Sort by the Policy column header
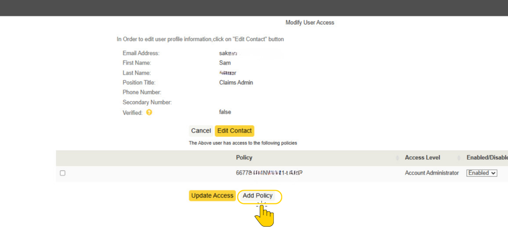508x242 pixels. click(244, 158)
